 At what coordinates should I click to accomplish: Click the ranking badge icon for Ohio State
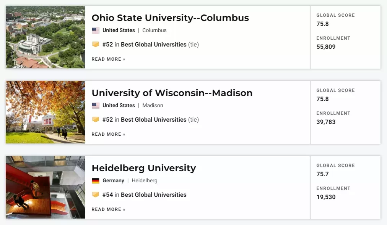[96, 44]
